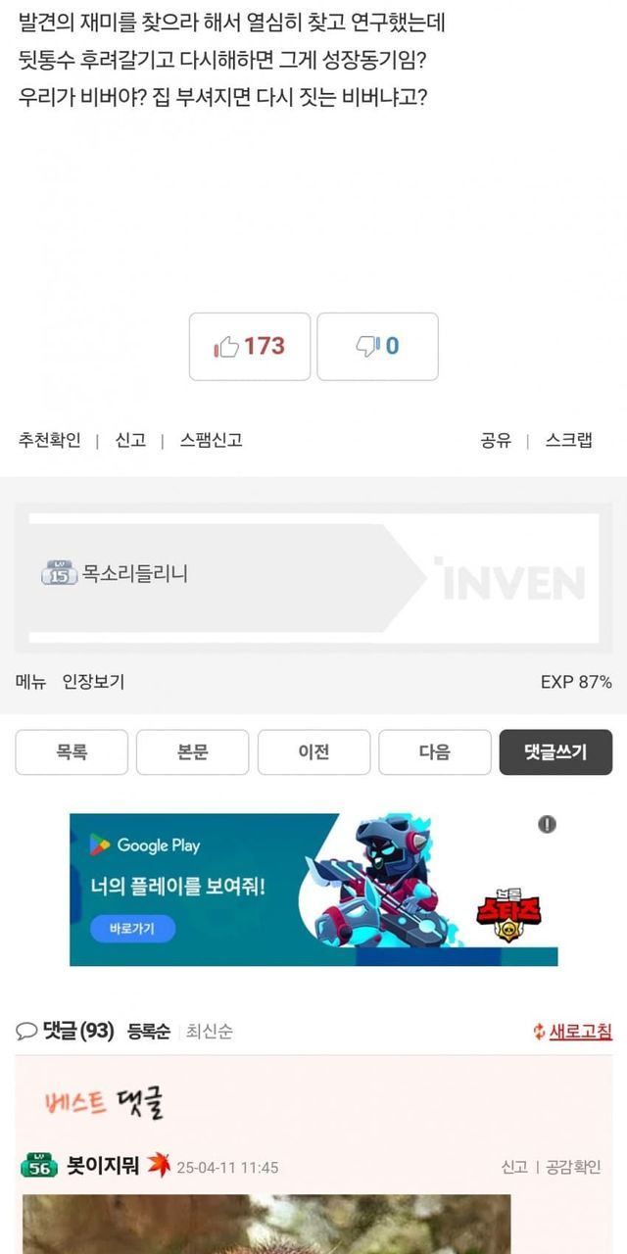Sort comments by 등록순
This screenshot has width=627, height=1254.
pos(148,1032)
